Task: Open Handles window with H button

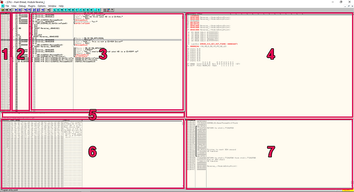Action: point(73,10)
